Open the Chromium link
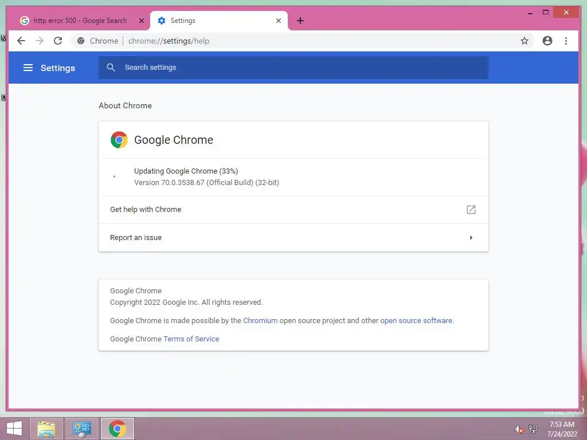 click(260, 321)
